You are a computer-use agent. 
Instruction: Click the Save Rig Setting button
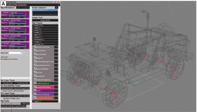coord(7,106)
